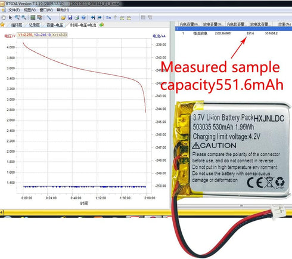This screenshot has height=259, width=292.
Task: Click the 4.000 voltage axis tick
Action: (11, 47)
